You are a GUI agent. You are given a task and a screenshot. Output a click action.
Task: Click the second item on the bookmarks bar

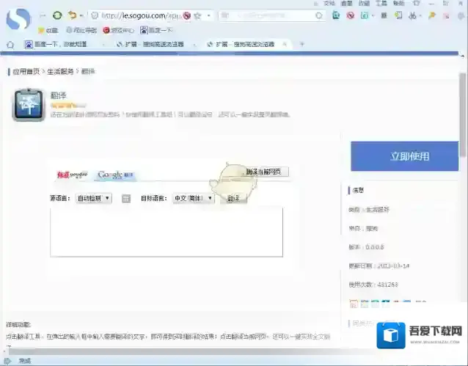[81, 30]
